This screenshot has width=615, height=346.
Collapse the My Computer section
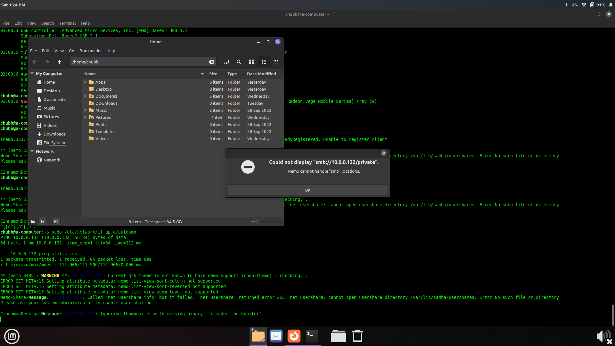pos(32,73)
